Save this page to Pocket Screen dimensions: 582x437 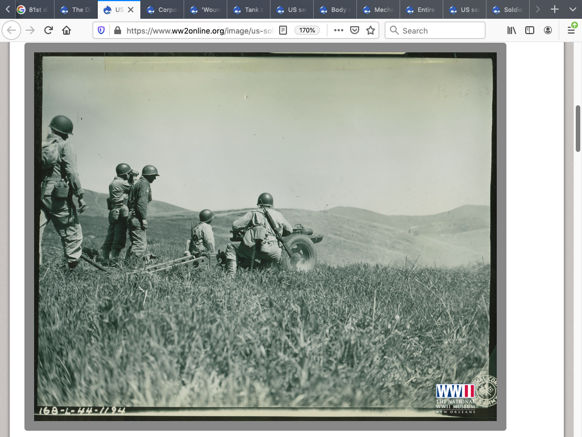pos(355,30)
